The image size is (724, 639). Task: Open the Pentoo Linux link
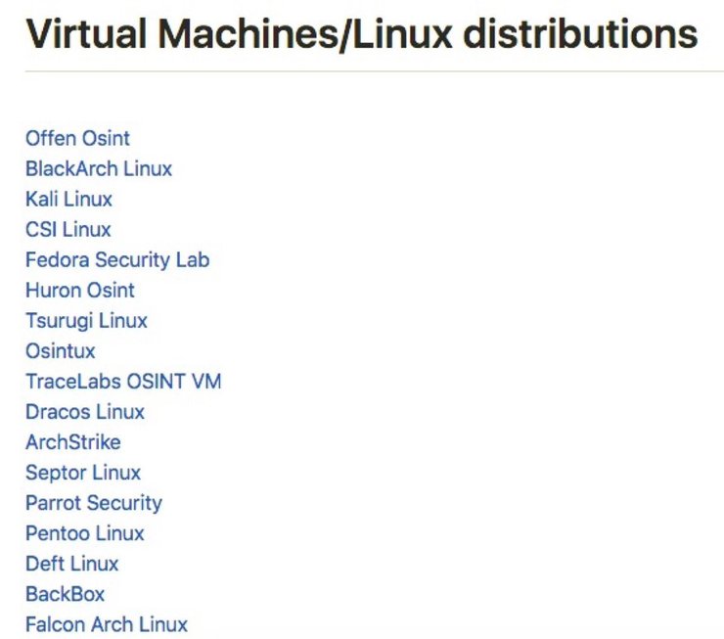(85, 533)
